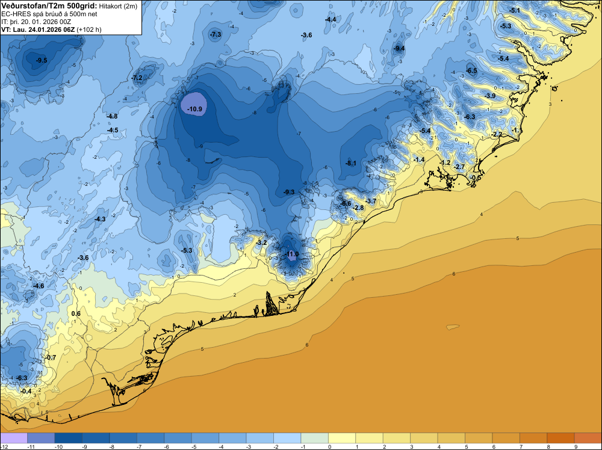Select the -9.3 temperature value
The width and height of the screenshot is (602, 450).
coord(289,192)
